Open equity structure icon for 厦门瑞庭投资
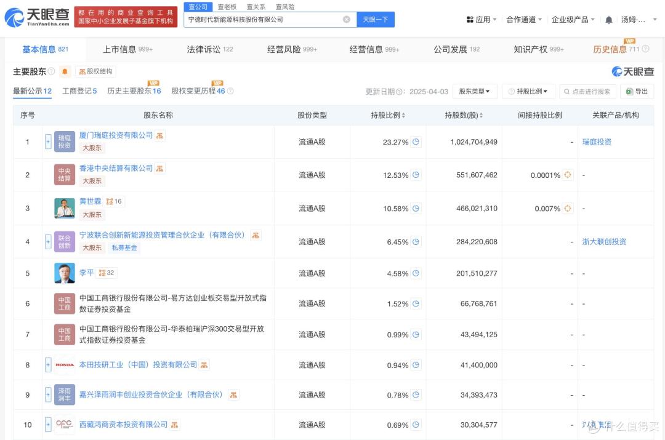The image size is (665, 440). [x=160, y=135]
